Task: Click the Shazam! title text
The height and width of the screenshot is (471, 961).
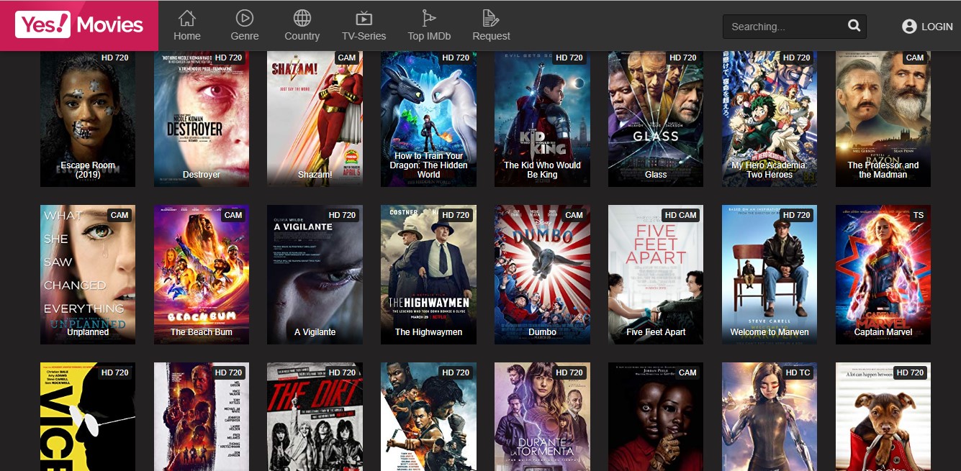Action: coord(315,175)
